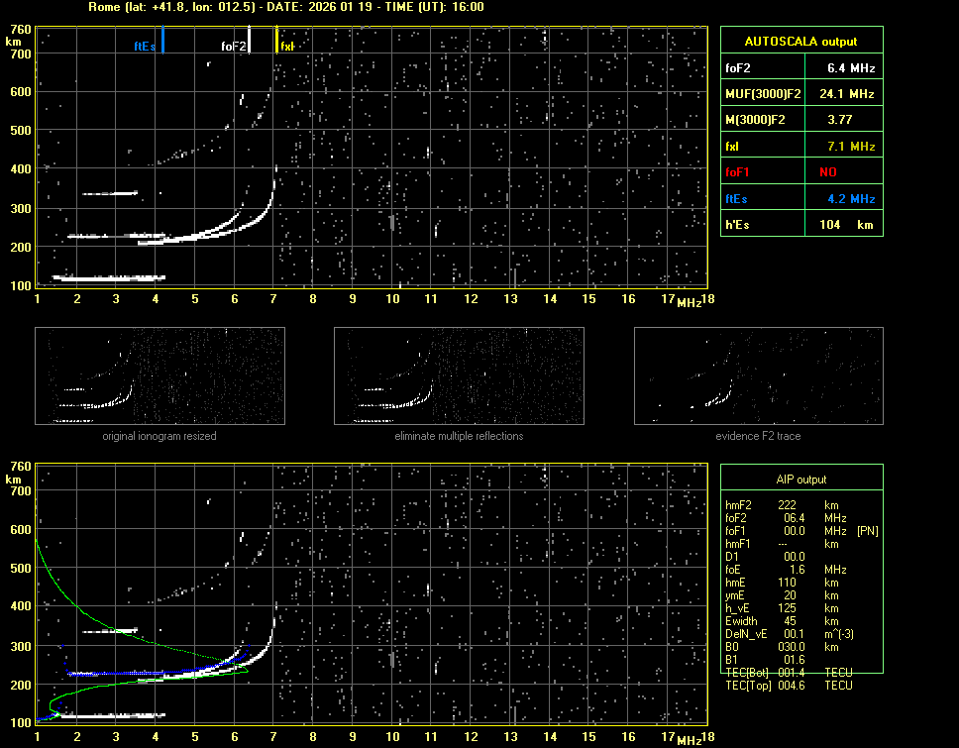Click the B0 030.0 km row in AIP output
The height and width of the screenshot is (748, 959).
pos(783,647)
